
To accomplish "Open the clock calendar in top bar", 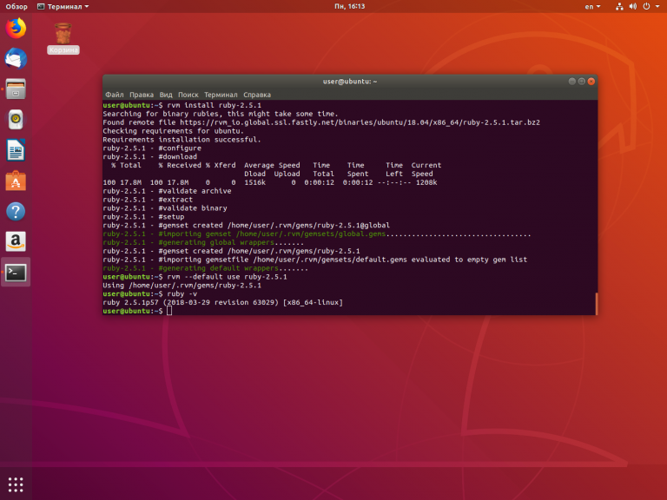I will [x=333, y=6].
